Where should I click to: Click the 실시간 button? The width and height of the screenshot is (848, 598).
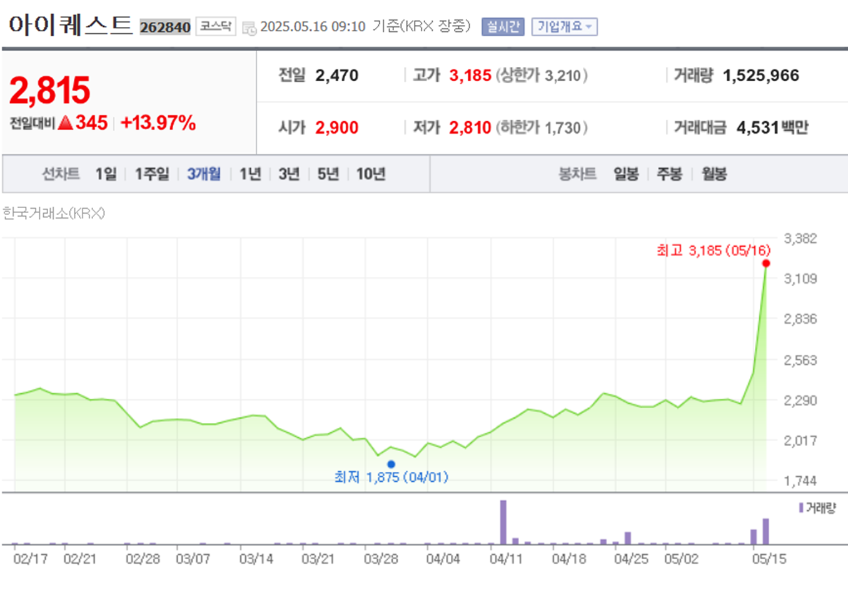point(503,27)
